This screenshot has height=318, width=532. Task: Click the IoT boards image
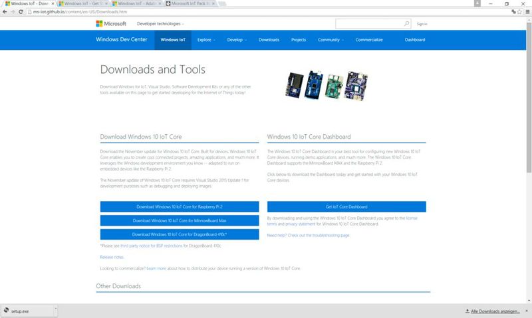tap(326, 85)
